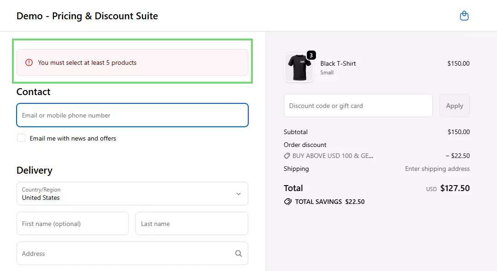
Task: Focus the Address input field
Action: 124,254
